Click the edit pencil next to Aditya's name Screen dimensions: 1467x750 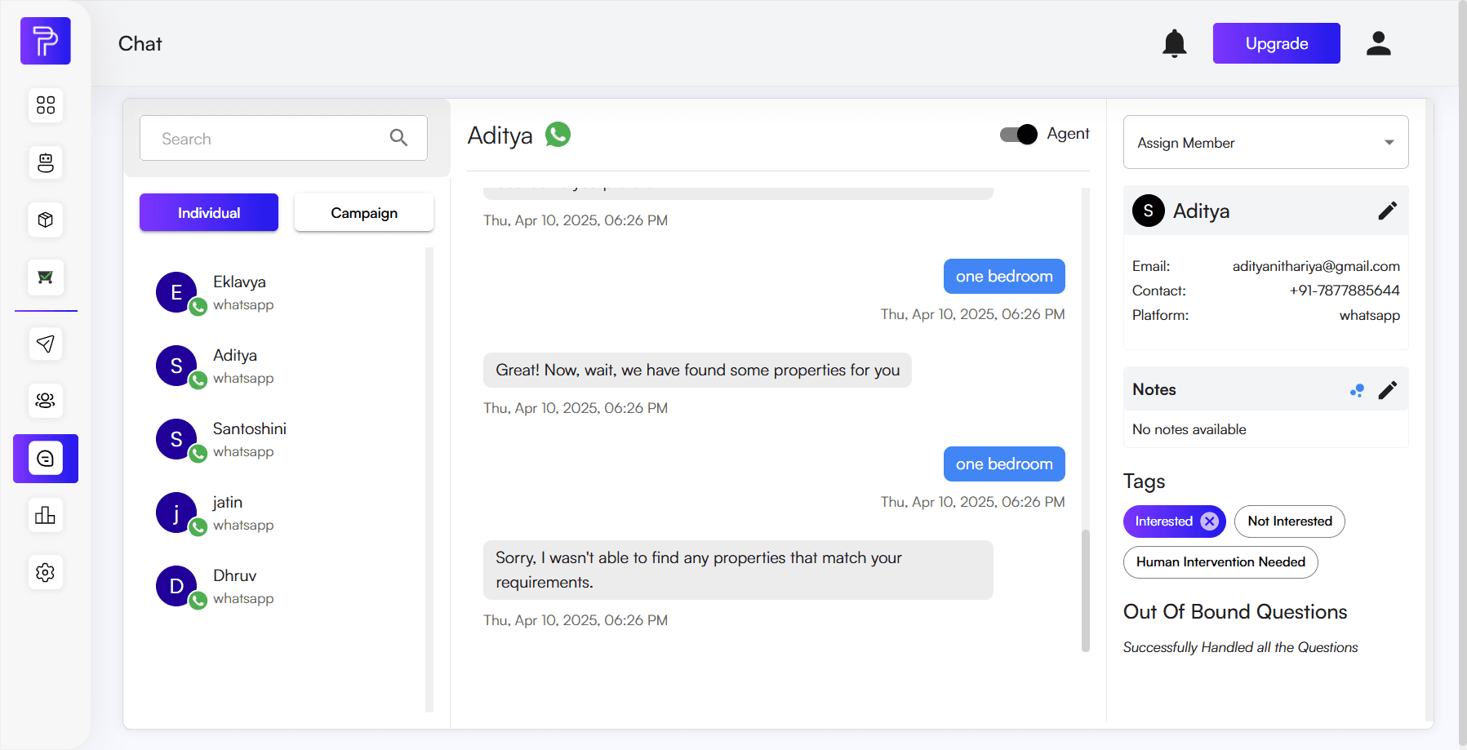(x=1387, y=211)
